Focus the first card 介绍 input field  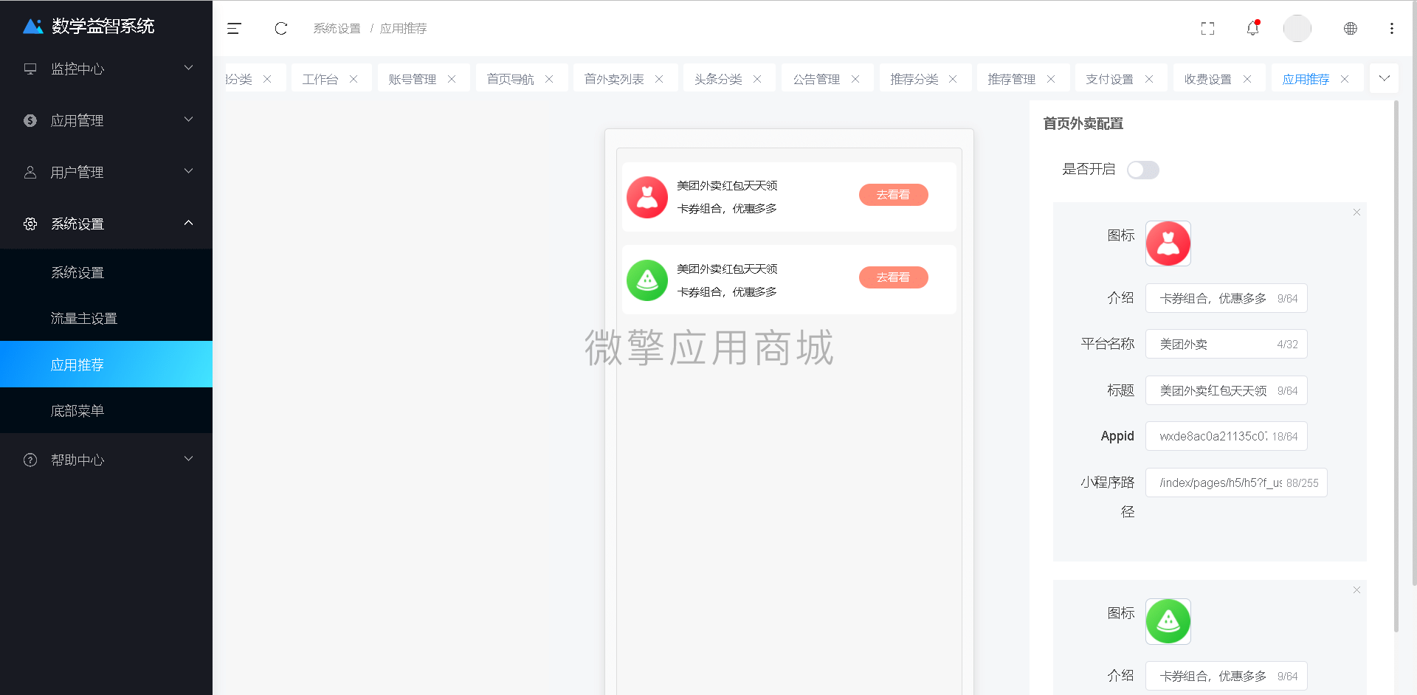[x=1226, y=298]
